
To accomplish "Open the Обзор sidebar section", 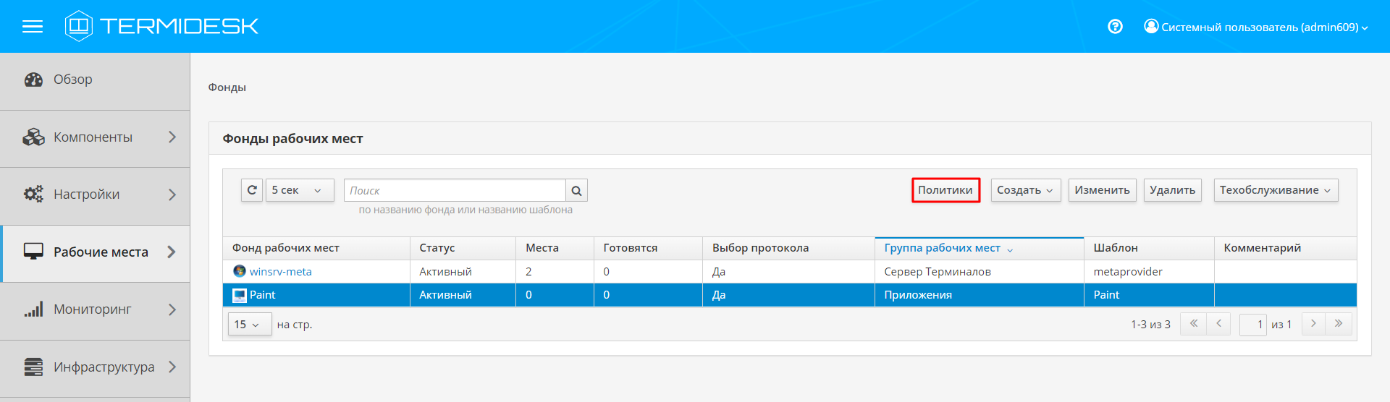I will click(x=72, y=80).
